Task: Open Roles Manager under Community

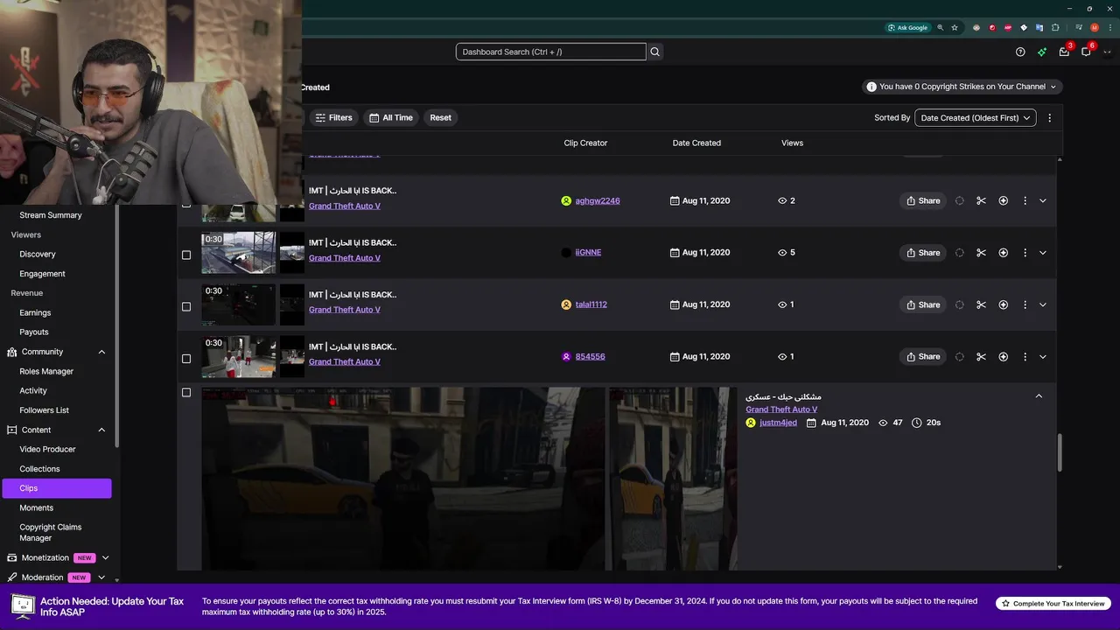Action: pos(46,371)
